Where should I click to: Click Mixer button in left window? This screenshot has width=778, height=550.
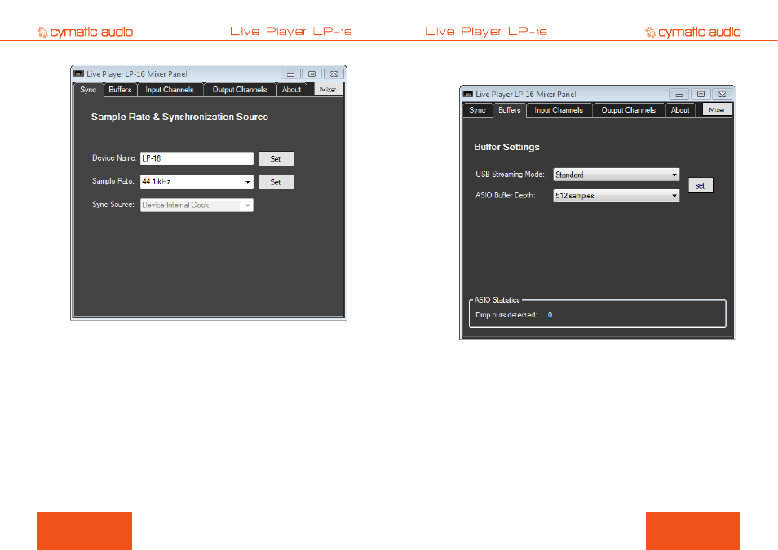tap(328, 89)
